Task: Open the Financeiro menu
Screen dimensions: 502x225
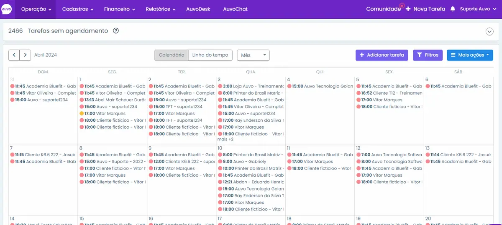Action: pyautogui.click(x=119, y=9)
